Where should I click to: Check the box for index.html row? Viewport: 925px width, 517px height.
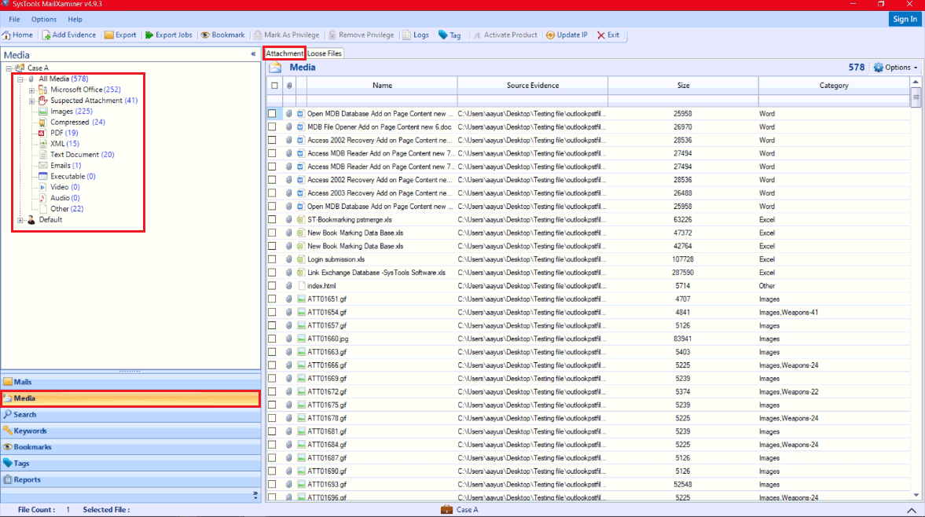pyautogui.click(x=272, y=286)
